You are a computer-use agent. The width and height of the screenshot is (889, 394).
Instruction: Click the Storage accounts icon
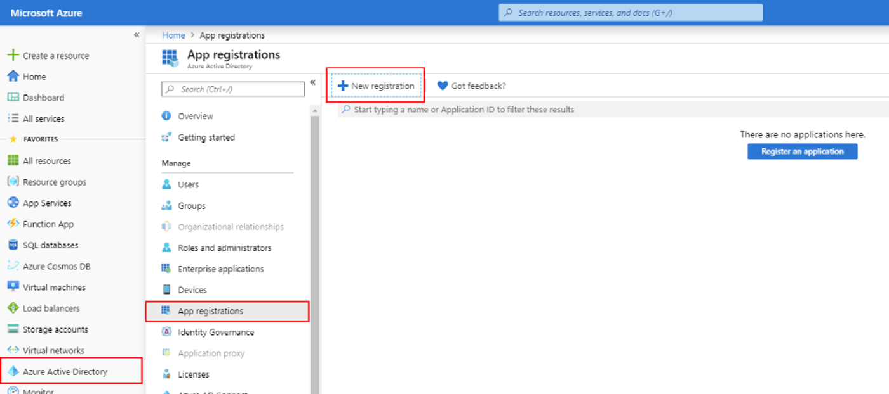(13, 329)
